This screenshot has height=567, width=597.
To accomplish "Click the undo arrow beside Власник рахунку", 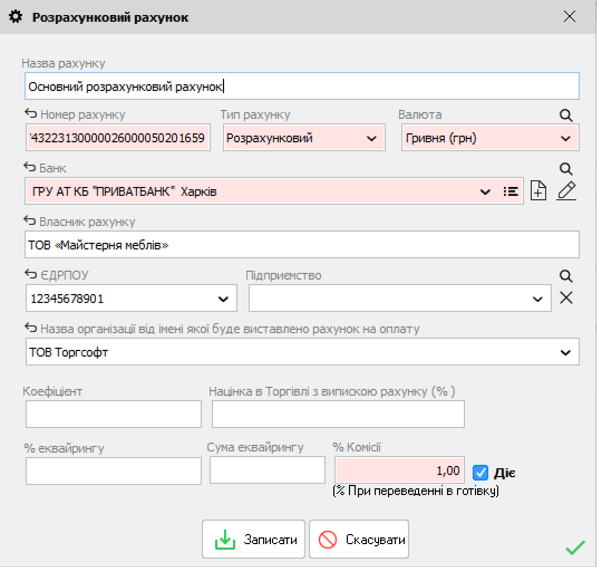I will (x=30, y=222).
